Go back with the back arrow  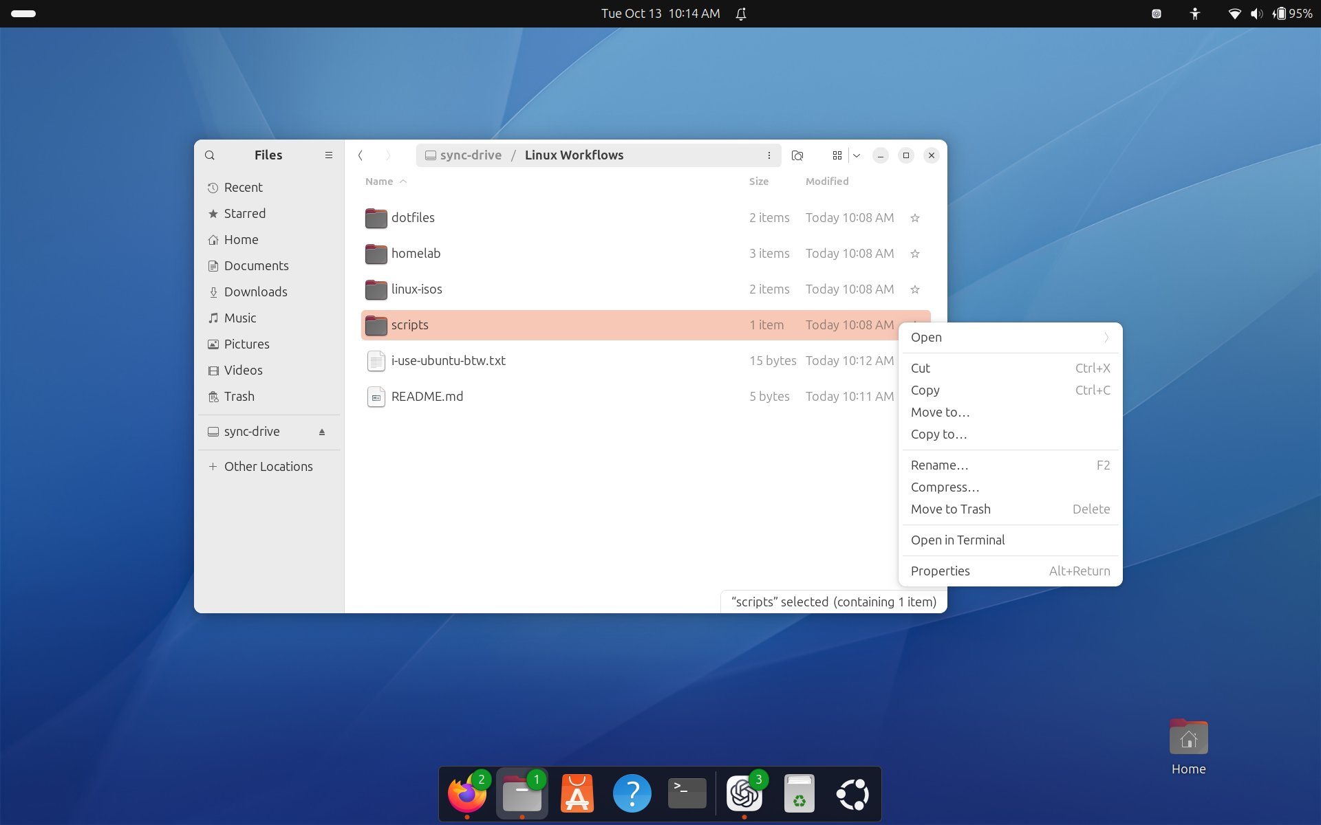point(361,155)
